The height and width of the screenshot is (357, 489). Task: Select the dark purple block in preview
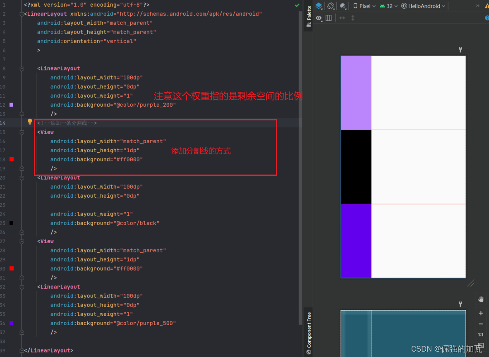pos(356,241)
